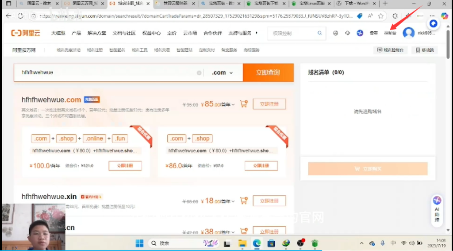This screenshot has width=453, height=251.
Task: Add hfhfhwehwue.com to cart via cart icon
Action: 244,104
